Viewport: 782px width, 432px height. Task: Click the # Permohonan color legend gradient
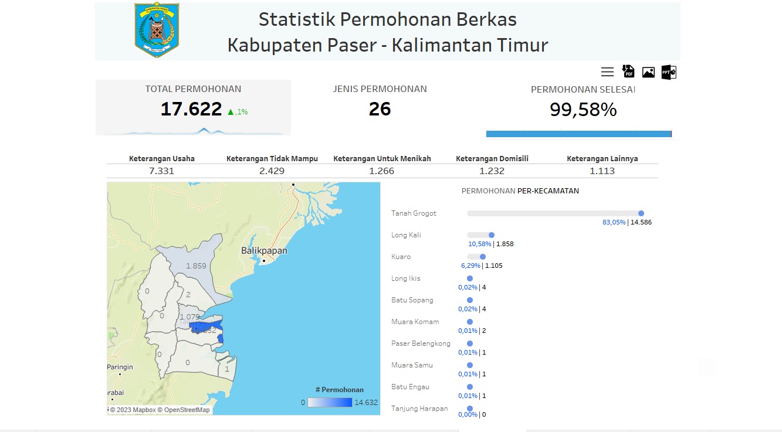click(x=330, y=403)
